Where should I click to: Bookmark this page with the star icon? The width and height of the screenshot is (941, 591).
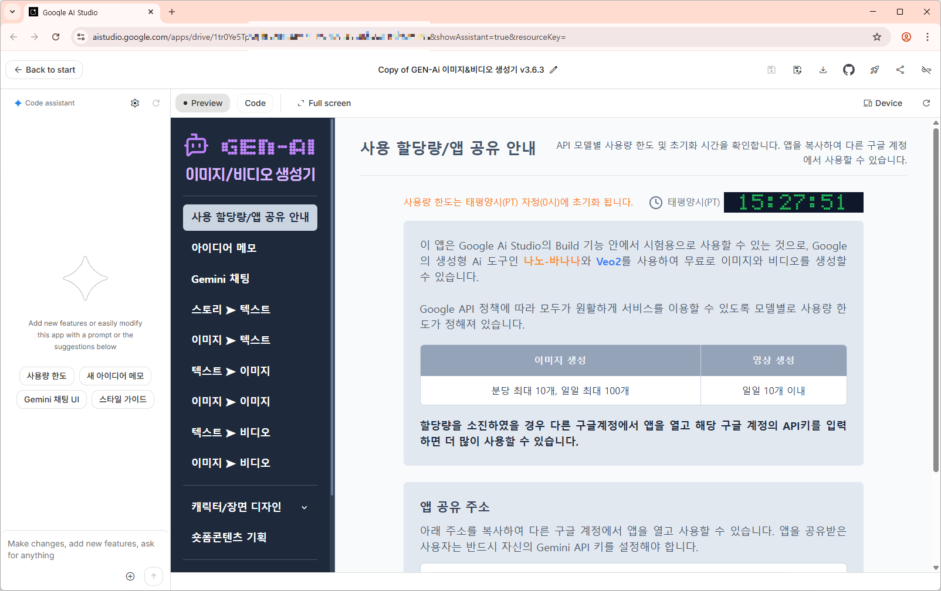(877, 37)
